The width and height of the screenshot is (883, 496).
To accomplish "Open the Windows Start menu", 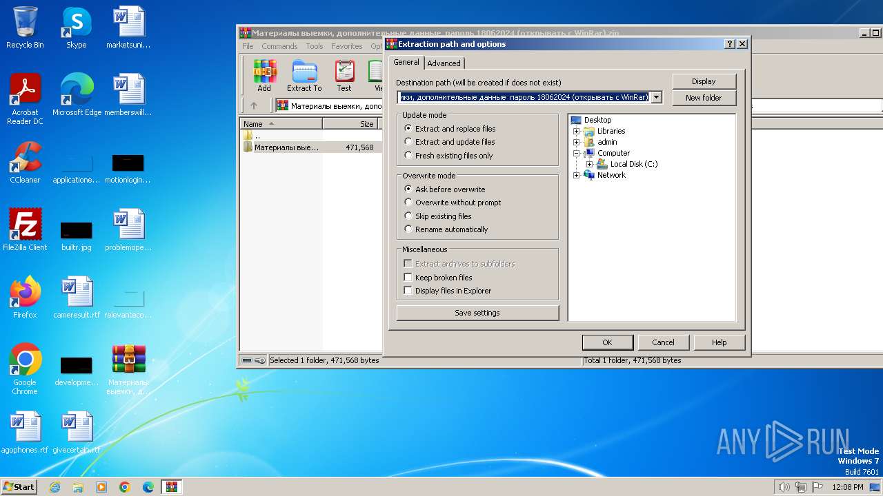I will 19,487.
